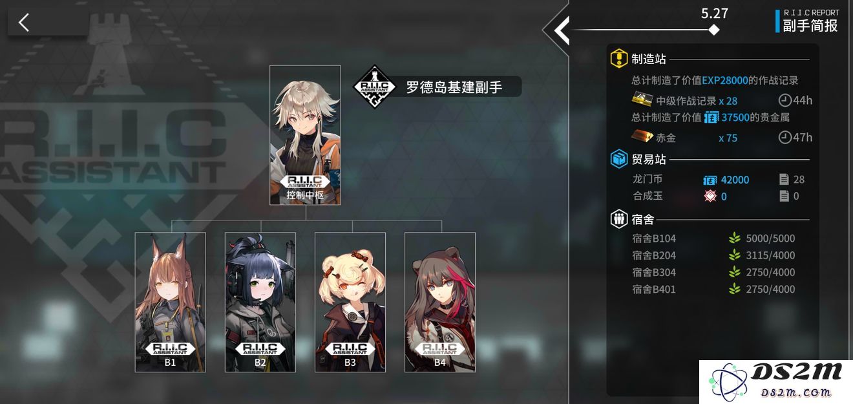Click the 罗德岛基建副手 title label
The width and height of the screenshot is (853, 404).
[454, 87]
